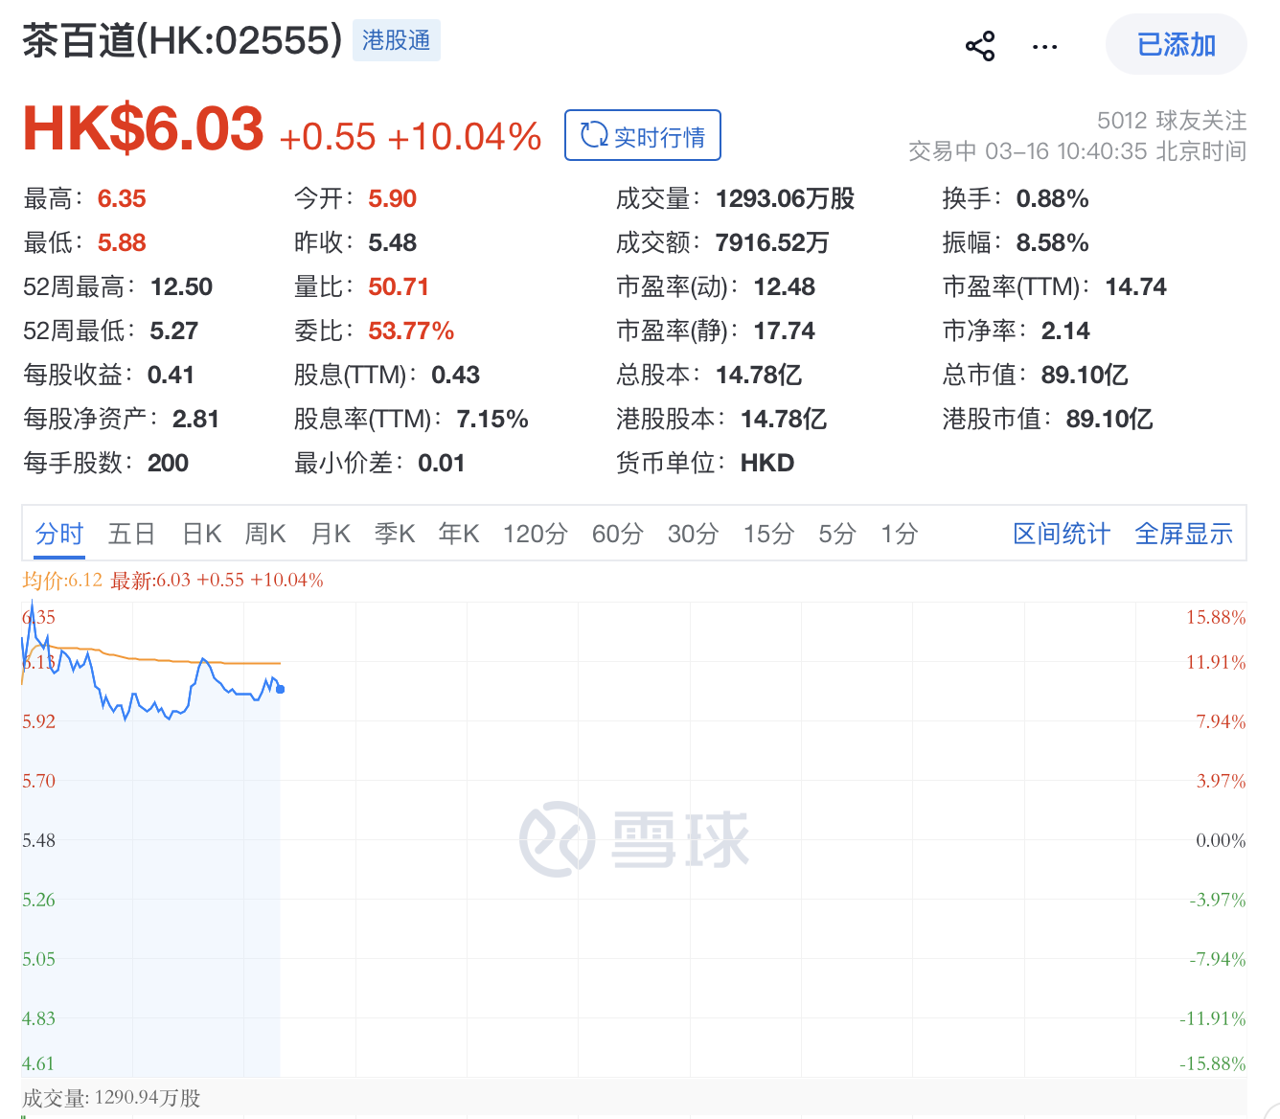Click the 实时行情 refresh button
The height and width of the screenshot is (1119, 1280).
tap(642, 136)
